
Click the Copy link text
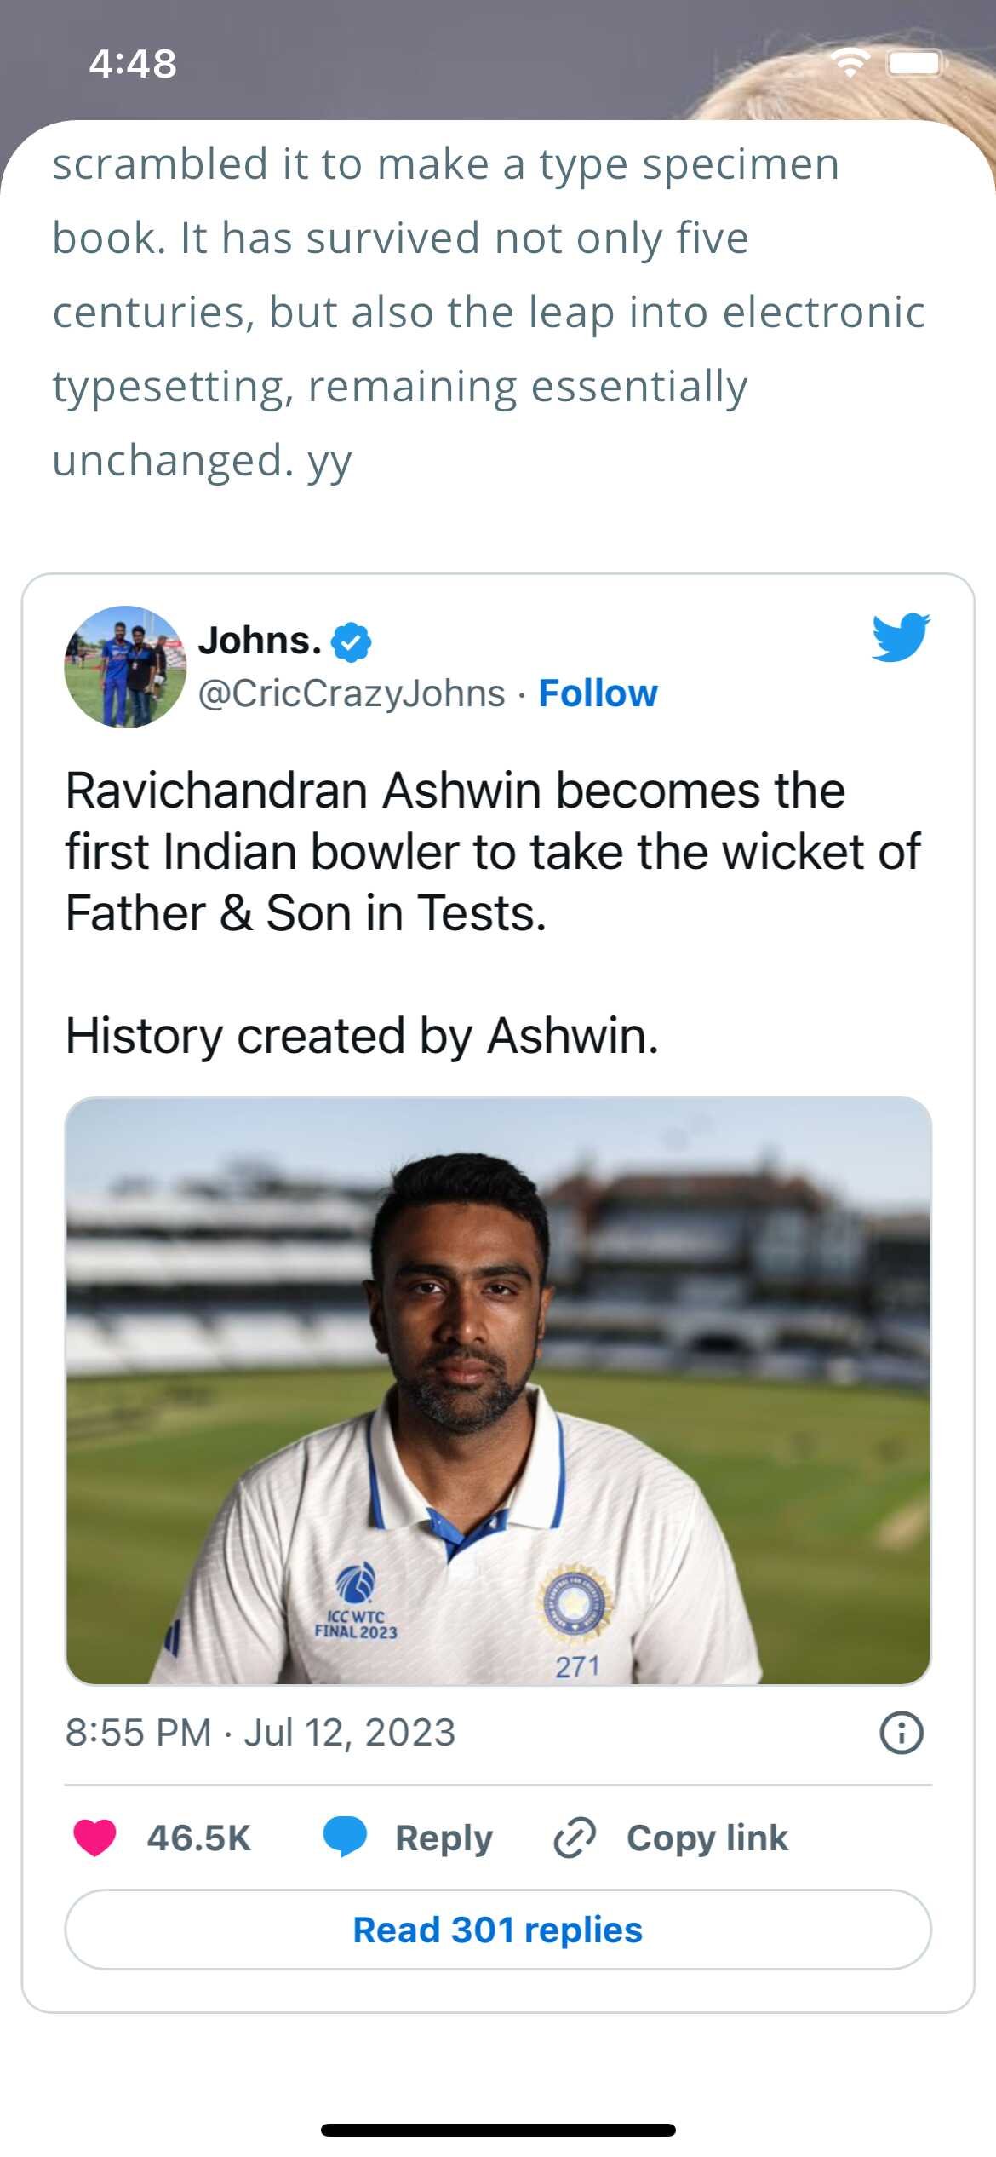(707, 1838)
